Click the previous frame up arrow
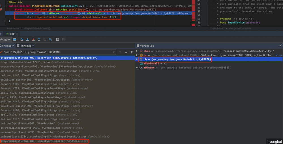This screenshot has width=283, height=144. [120, 52]
